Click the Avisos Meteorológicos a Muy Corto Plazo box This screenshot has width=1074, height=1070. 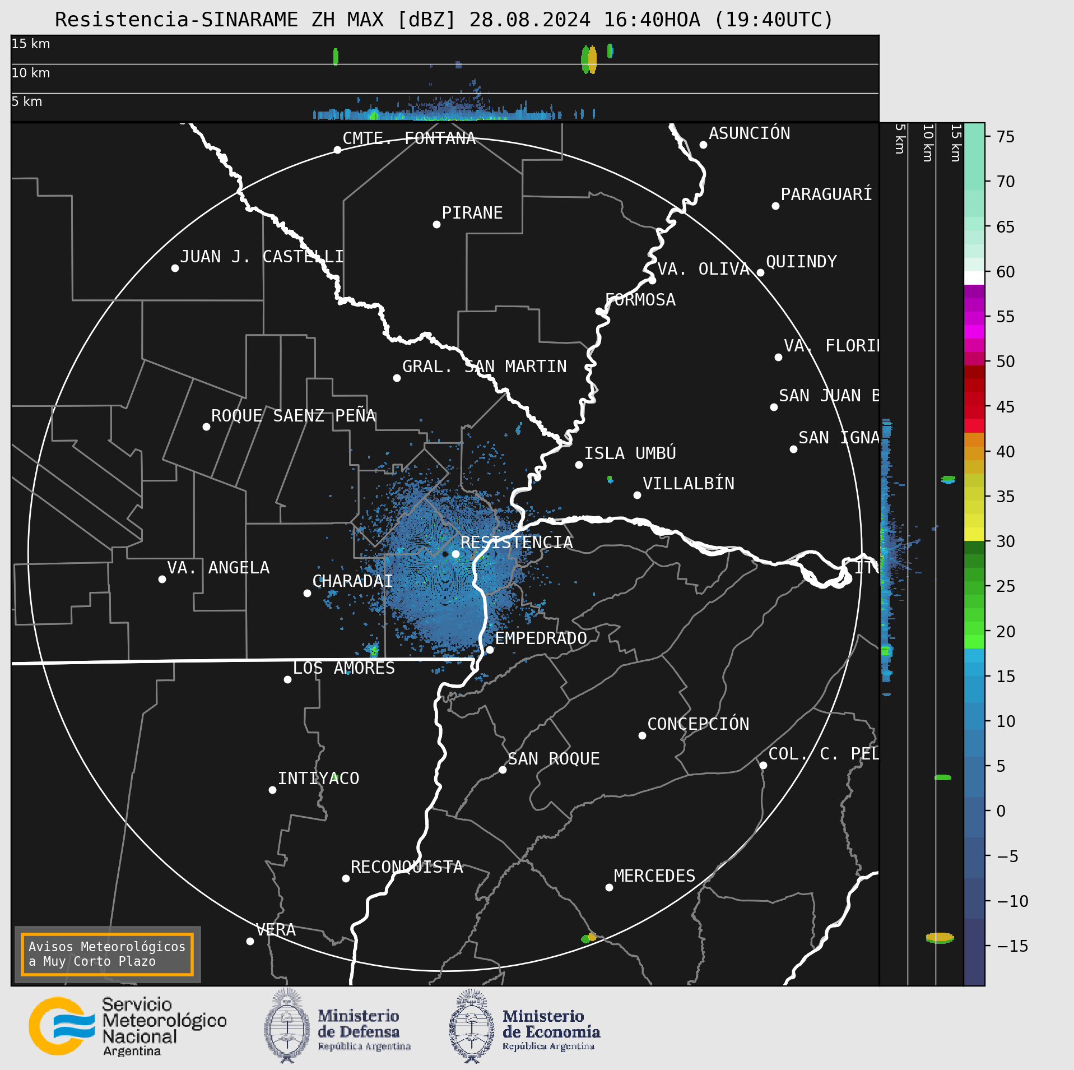[x=107, y=954]
